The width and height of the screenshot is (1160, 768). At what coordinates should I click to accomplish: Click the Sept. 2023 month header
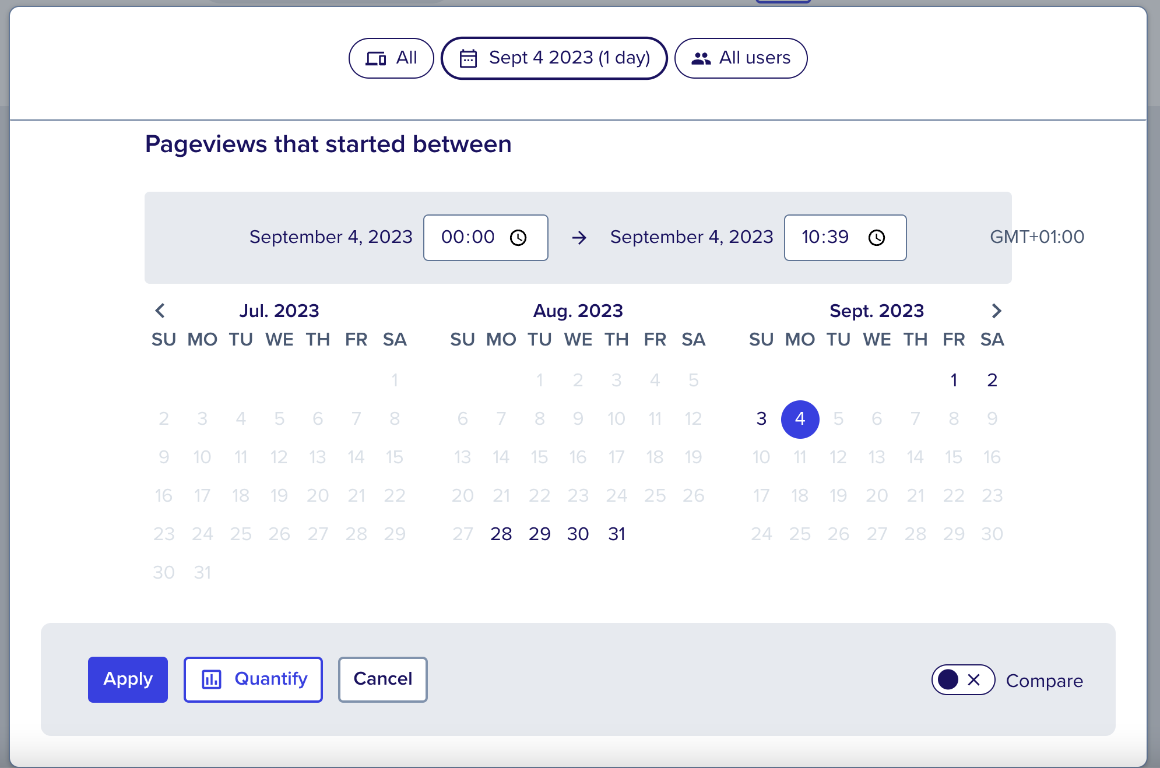click(x=877, y=311)
